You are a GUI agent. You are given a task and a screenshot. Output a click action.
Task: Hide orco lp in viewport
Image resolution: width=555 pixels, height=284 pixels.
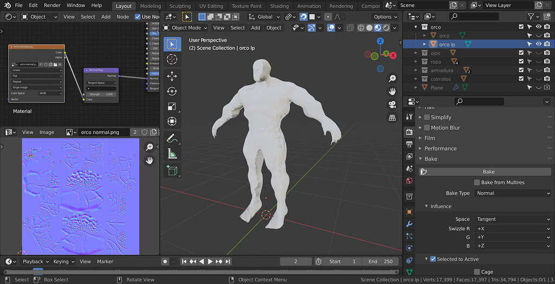pyautogui.click(x=538, y=44)
